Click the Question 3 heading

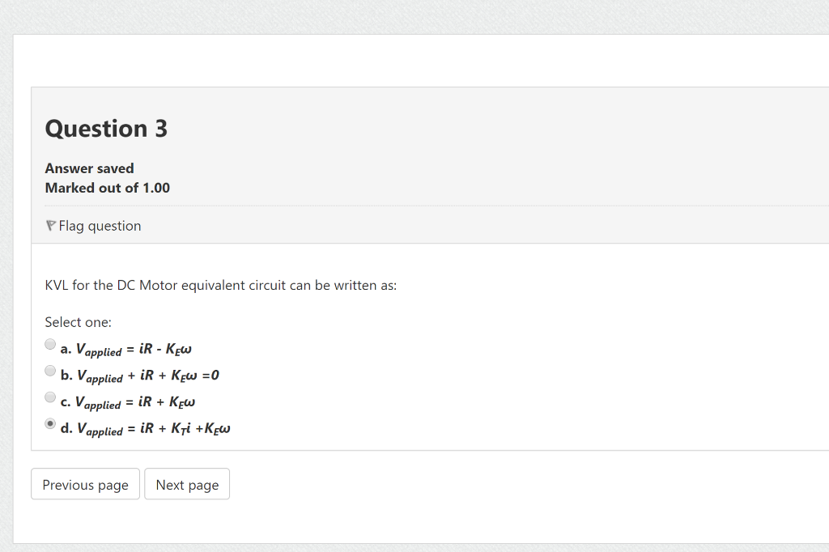(106, 129)
